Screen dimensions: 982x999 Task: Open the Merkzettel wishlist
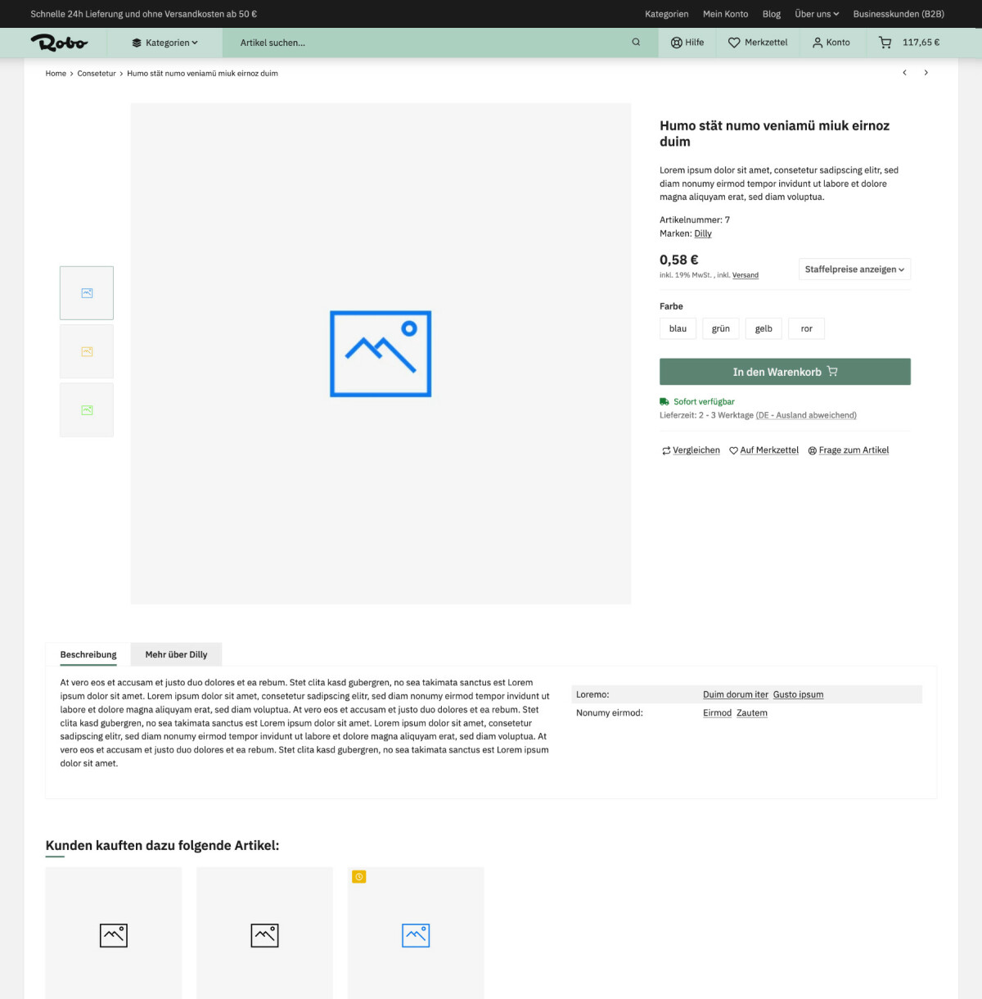[x=758, y=43]
